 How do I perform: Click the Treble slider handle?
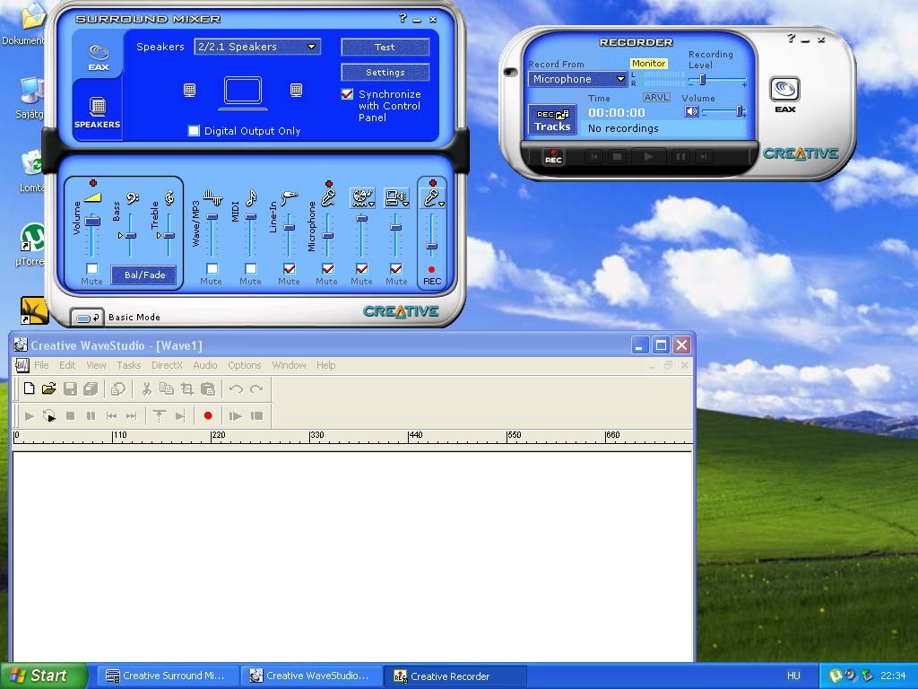click(169, 236)
